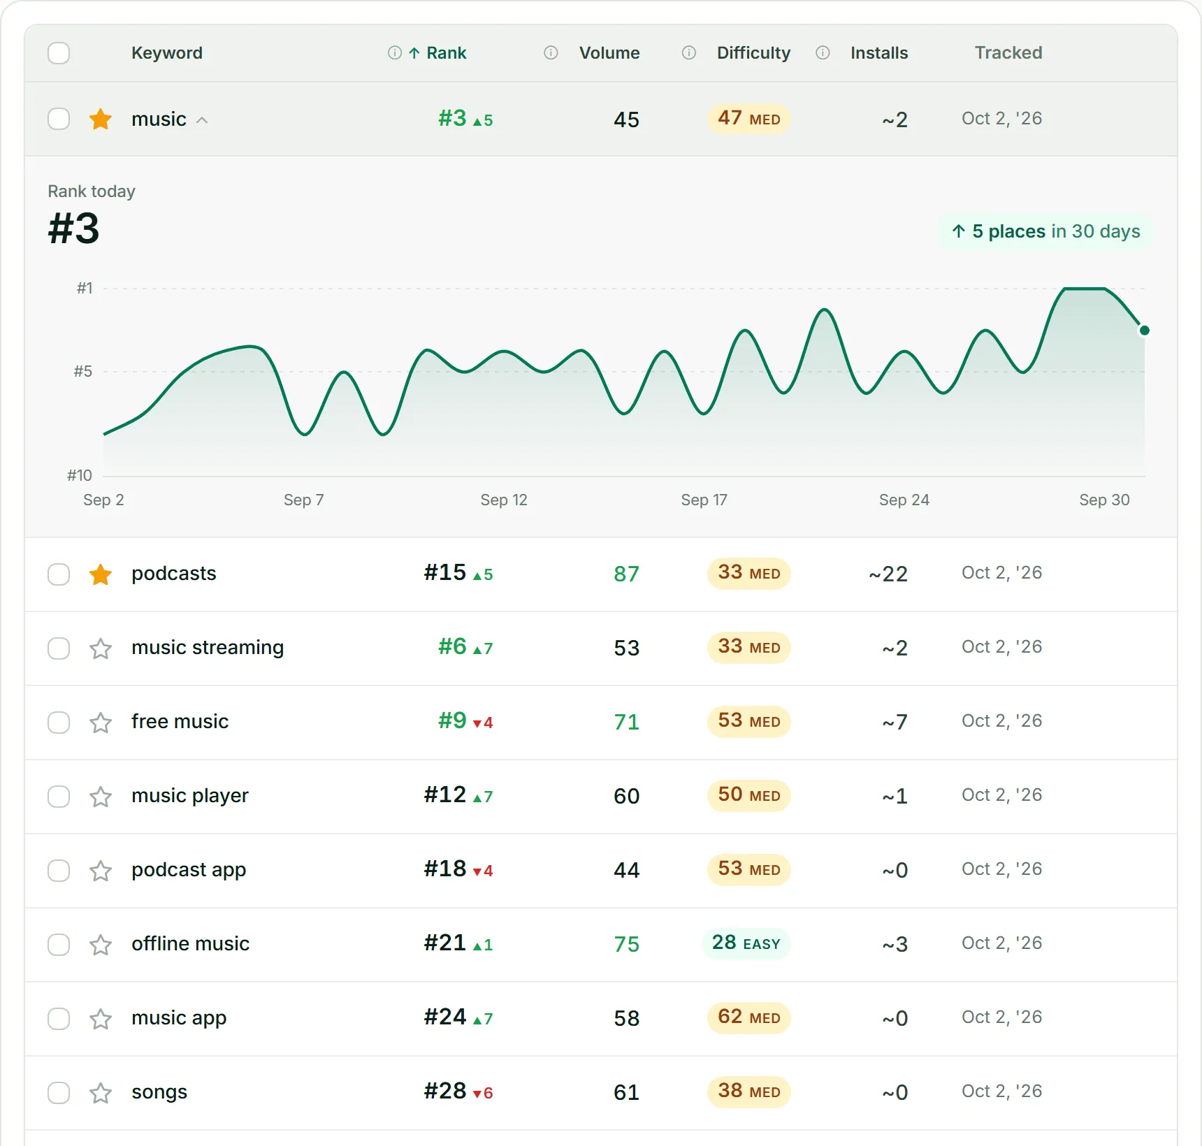Check the offline music row checkbox
1202x1146 pixels.
59,945
